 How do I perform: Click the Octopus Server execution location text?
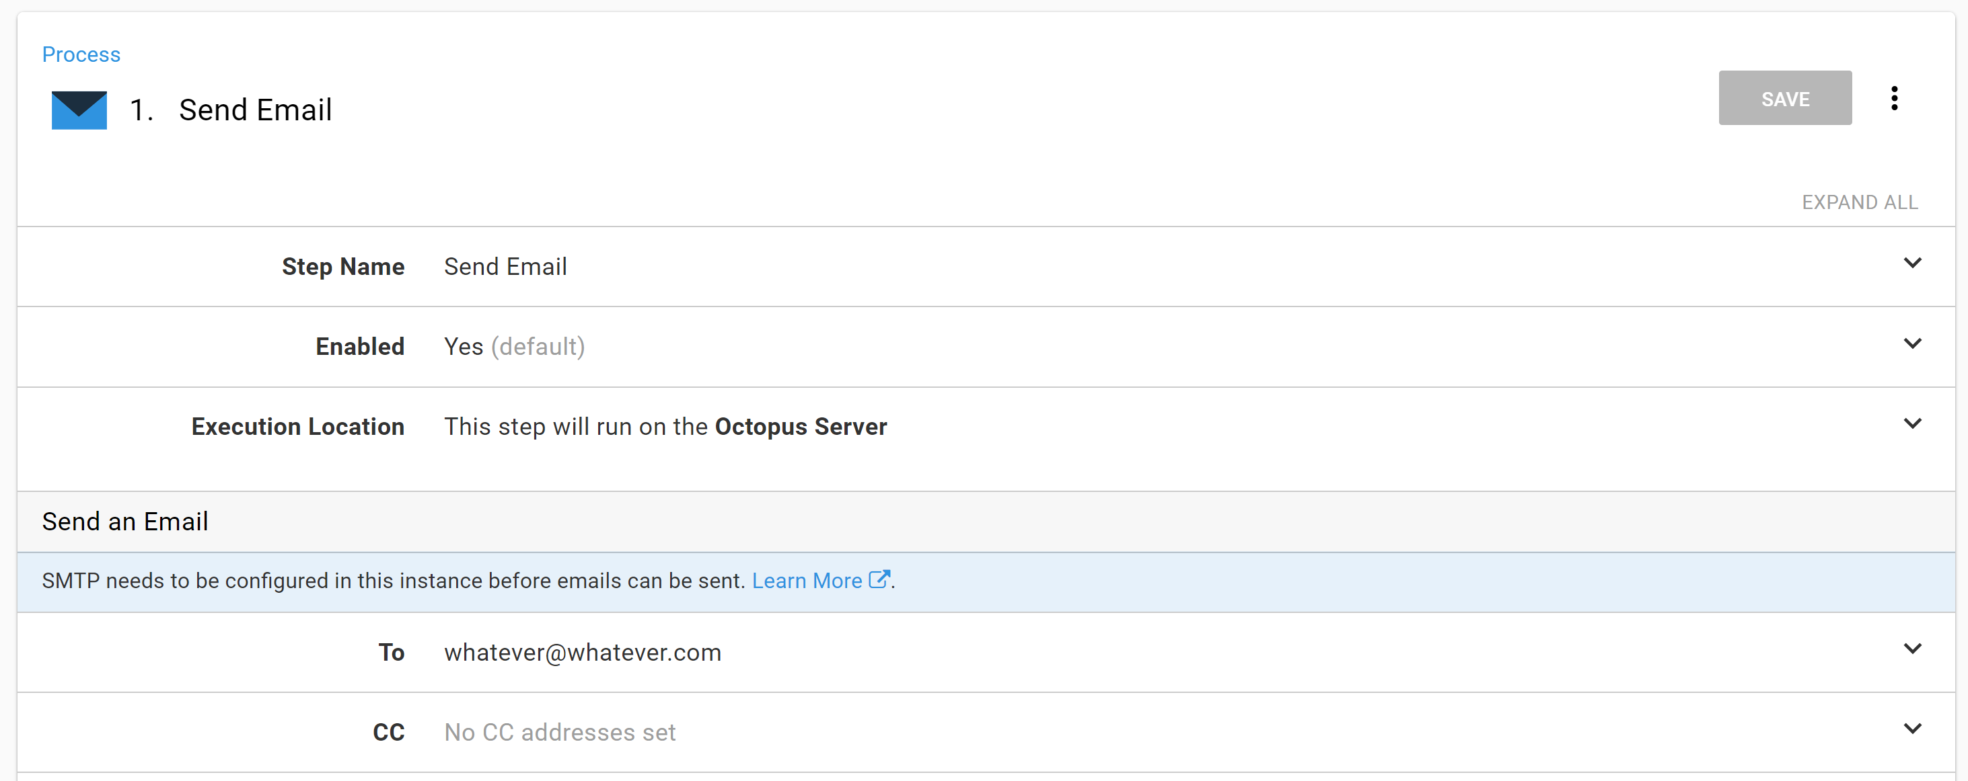click(x=801, y=427)
